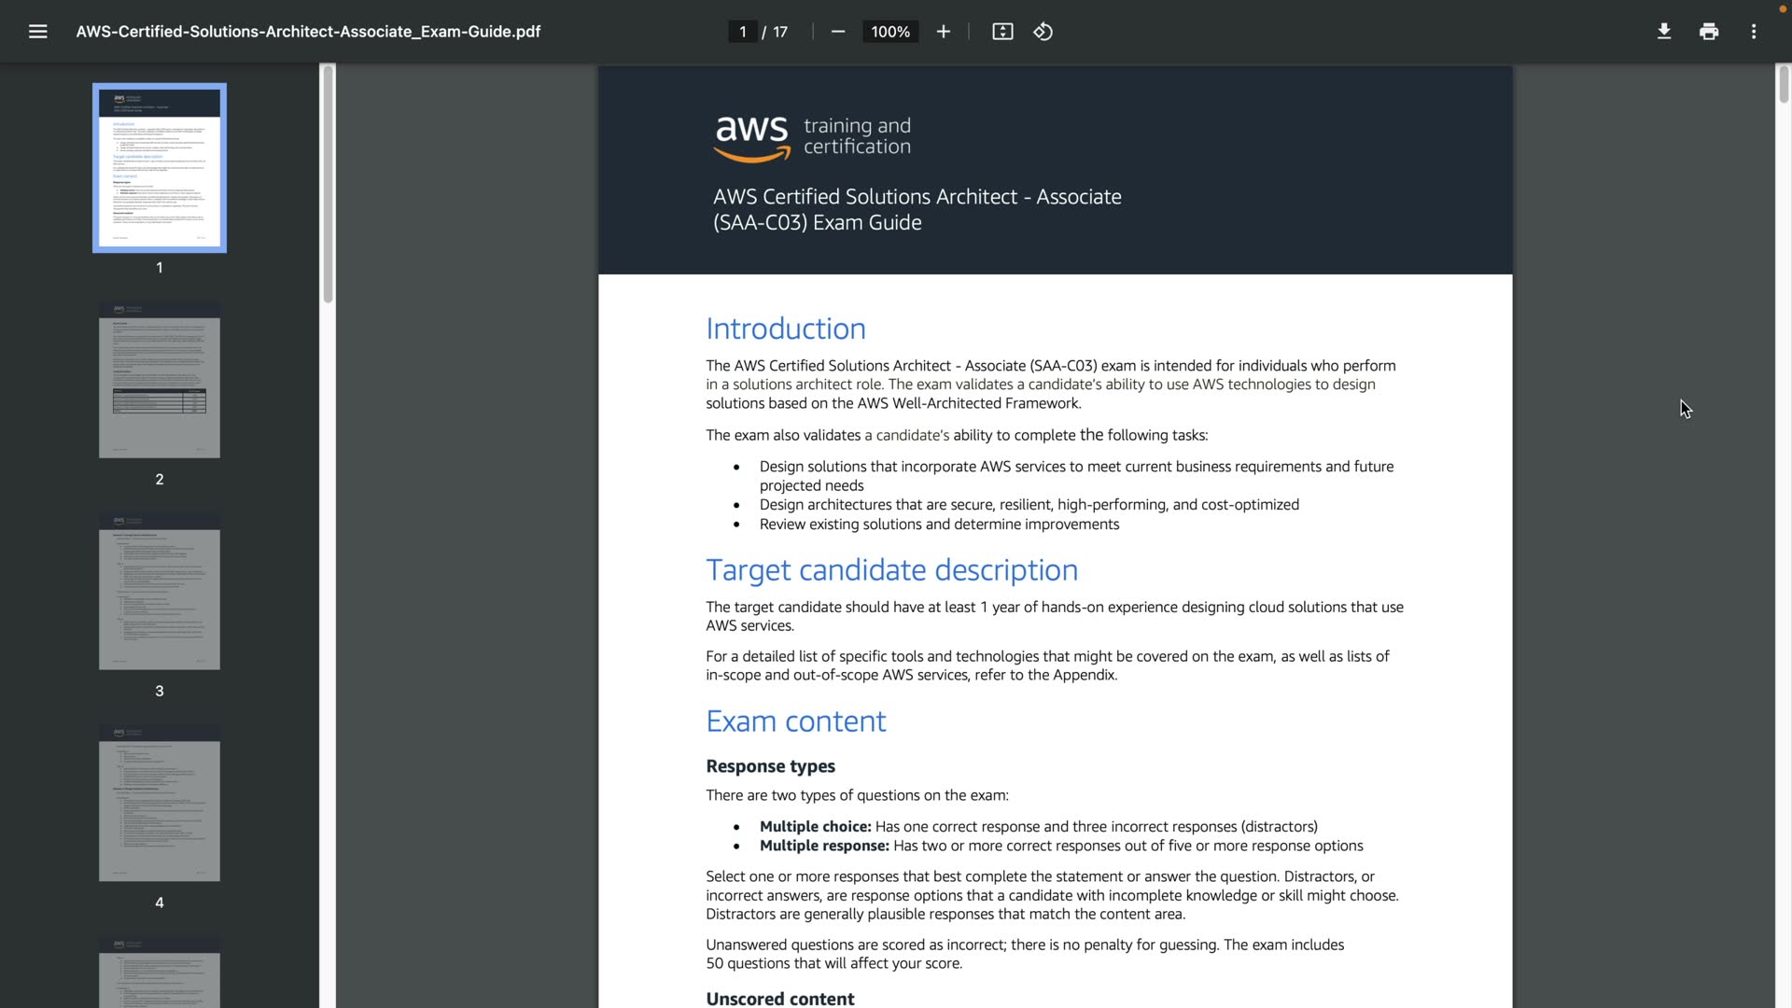Click the zoom out minus icon
Screen dimensions: 1792x1008
(837, 32)
